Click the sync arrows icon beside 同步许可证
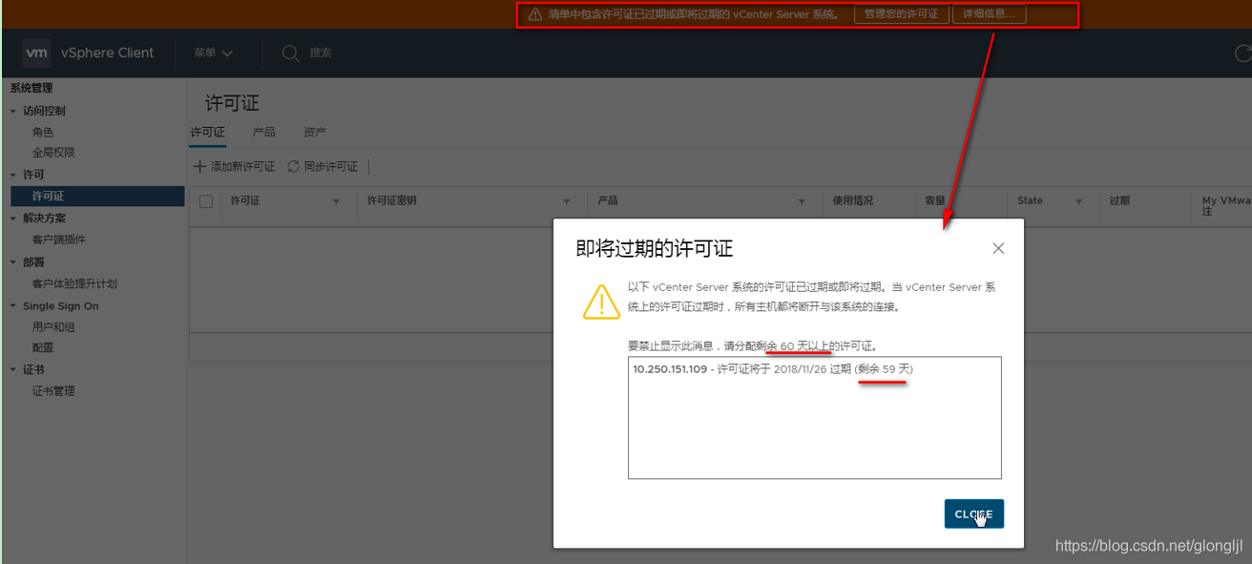This screenshot has height=564, width=1252. (x=294, y=166)
